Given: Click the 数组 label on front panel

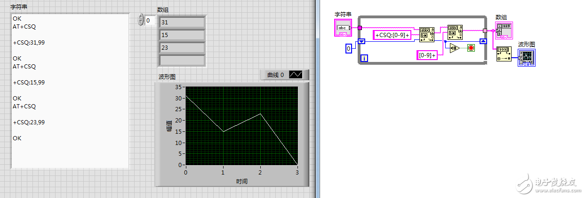Looking at the screenshot, I should pyautogui.click(x=163, y=10).
